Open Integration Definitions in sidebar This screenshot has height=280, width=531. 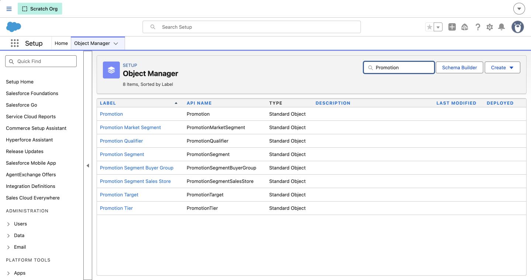click(31, 186)
